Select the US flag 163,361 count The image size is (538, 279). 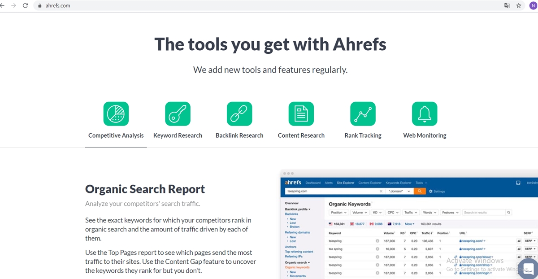[337, 224]
